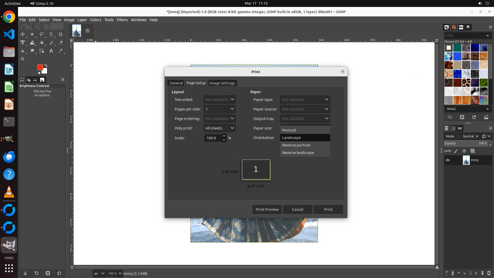Select the Eraser tool
Viewport: 494px width, 278px height.
click(61, 43)
